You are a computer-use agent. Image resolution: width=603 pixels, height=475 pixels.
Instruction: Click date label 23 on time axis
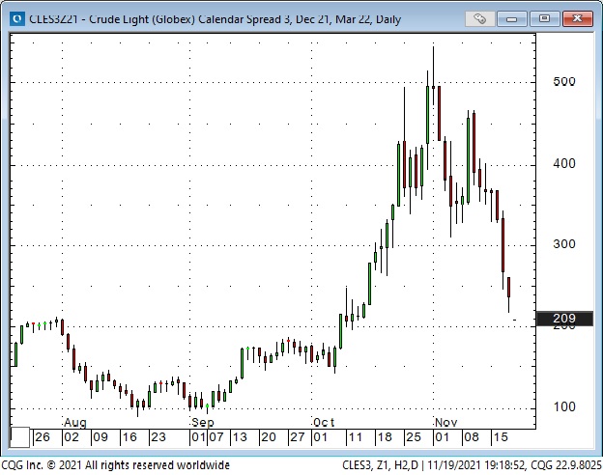(x=158, y=437)
